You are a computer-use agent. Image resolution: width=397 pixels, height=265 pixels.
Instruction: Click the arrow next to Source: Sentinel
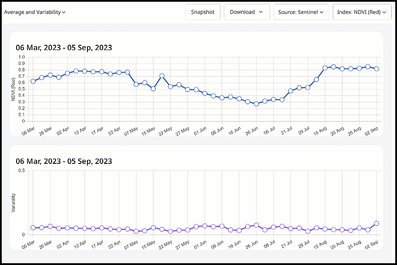point(322,12)
